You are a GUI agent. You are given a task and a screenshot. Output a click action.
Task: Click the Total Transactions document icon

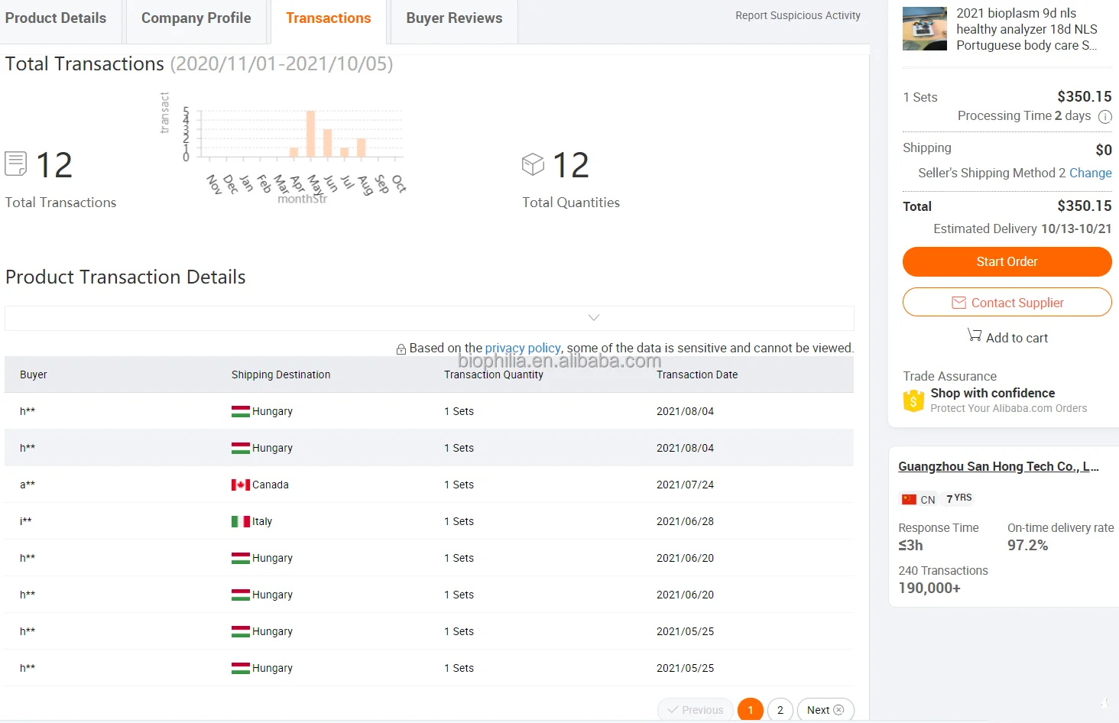(16, 164)
